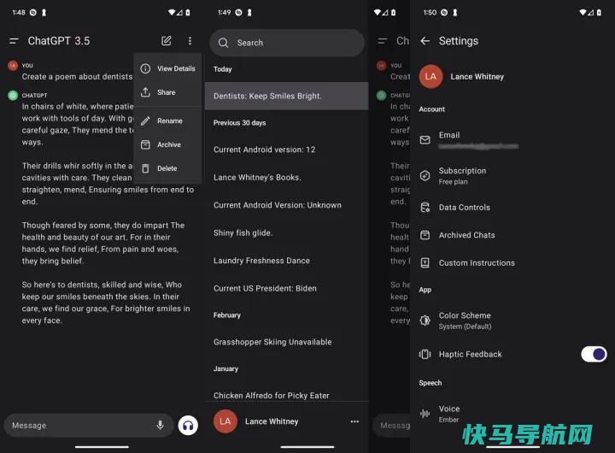Select the View Details menu entry

tap(167, 68)
